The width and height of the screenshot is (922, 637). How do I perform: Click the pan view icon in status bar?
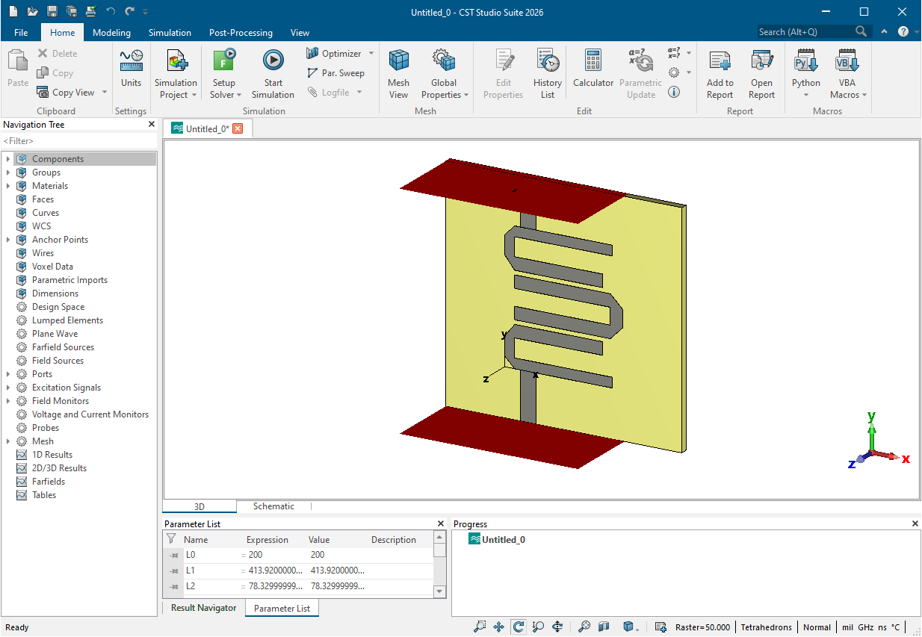tap(499, 627)
